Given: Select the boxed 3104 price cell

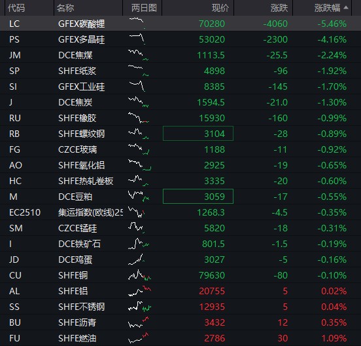Looking at the screenshot, I should 198,133.
